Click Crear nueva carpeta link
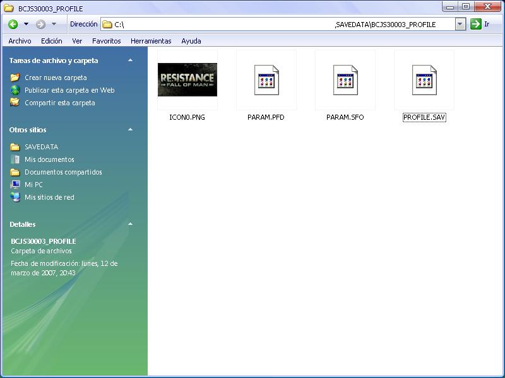 tap(56, 77)
